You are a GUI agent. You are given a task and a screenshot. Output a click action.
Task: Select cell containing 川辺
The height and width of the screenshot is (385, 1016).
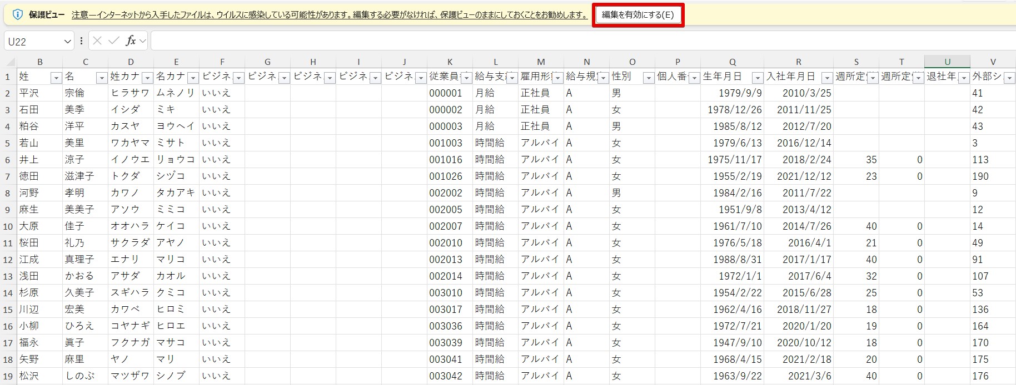click(39, 310)
